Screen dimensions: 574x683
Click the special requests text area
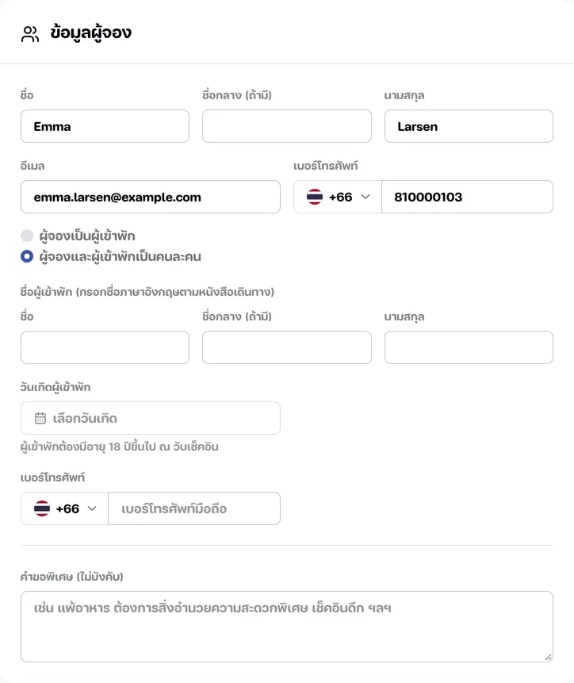pos(287,627)
